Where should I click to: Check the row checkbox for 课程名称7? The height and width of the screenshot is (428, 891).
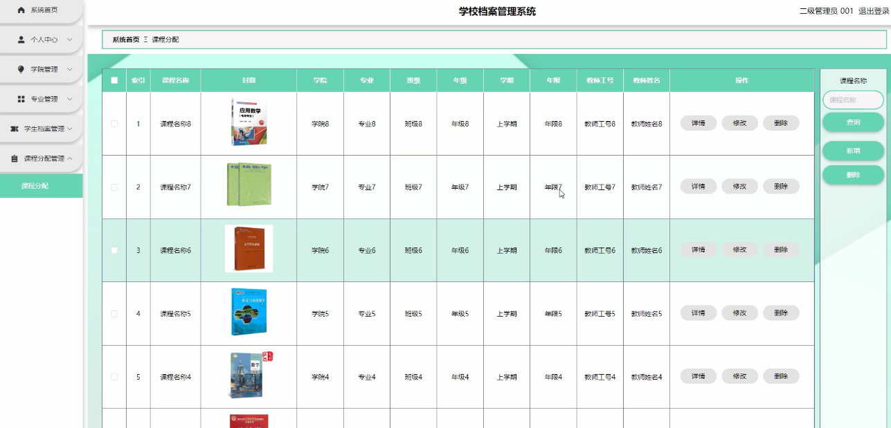[114, 187]
